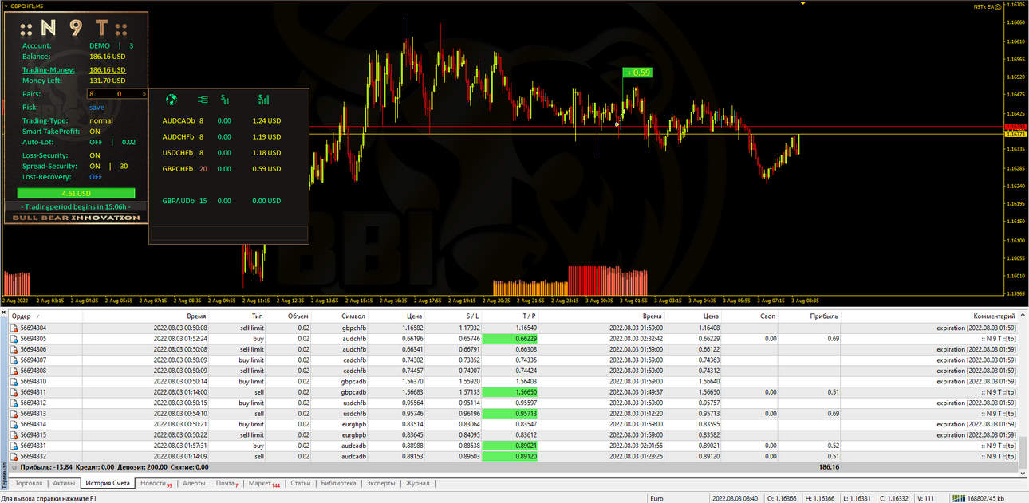The image size is (1029, 503).
Task: Click Euro profile in status bar
Action: pyautogui.click(x=657, y=498)
